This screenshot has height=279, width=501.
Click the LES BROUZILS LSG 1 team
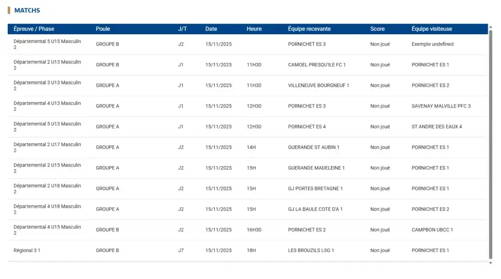pyautogui.click(x=311, y=251)
